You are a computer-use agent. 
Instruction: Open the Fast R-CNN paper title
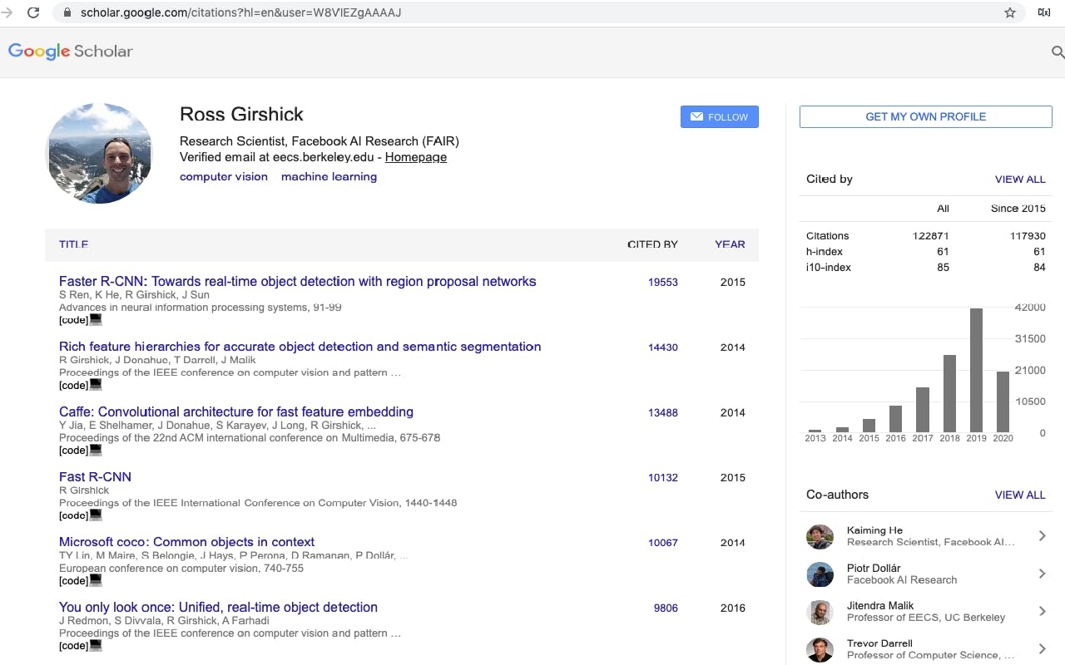click(95, 477)
